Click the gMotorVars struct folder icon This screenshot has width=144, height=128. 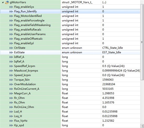[x=7, y=2]
